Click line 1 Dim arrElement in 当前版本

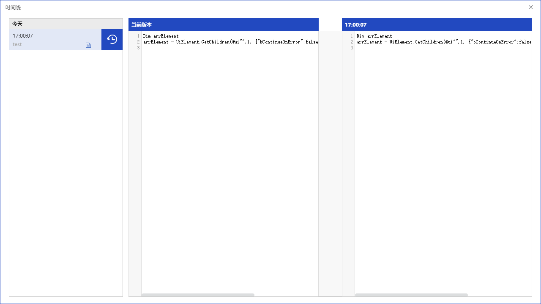[161, 36]
